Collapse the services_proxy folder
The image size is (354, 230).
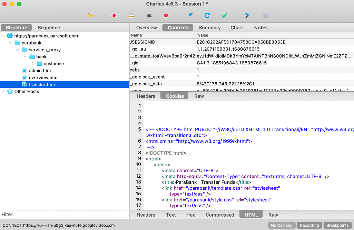click(18, 50)
